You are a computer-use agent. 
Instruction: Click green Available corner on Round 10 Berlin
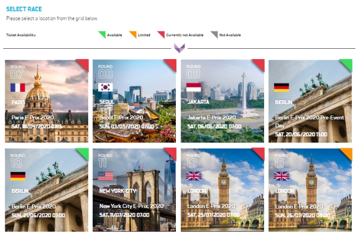click(84, 154)
